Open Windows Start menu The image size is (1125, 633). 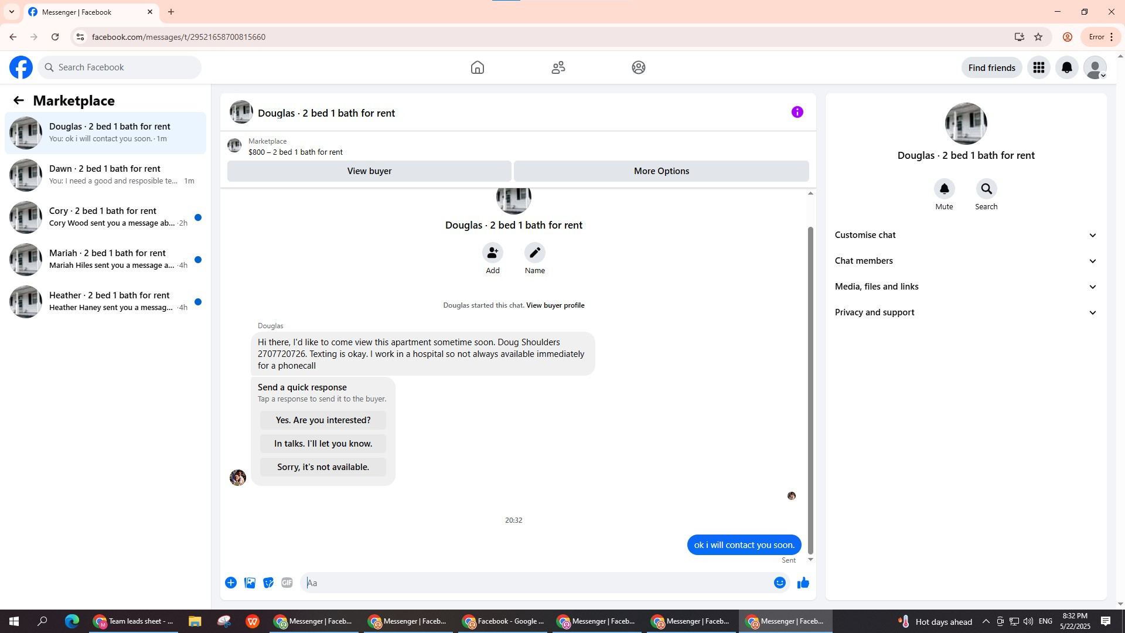pyautogui.click(x=14, y=621)
